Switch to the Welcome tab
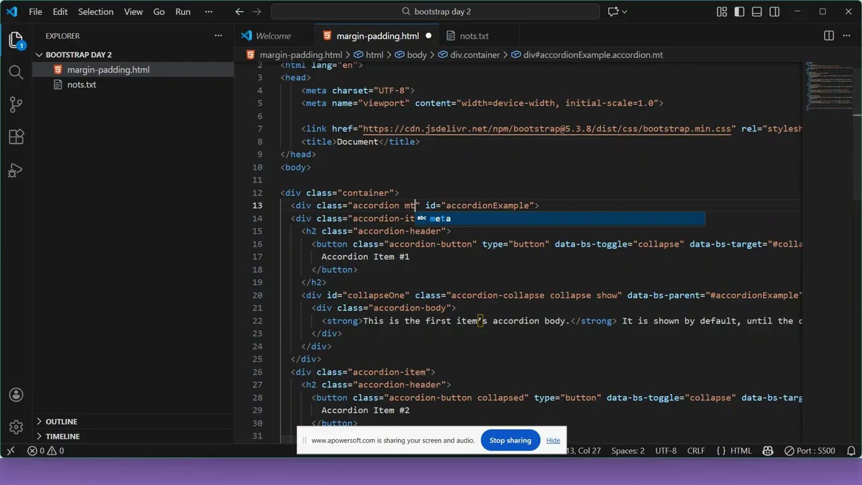The width and height of the screenshot is (862, 485). pos(273,36)
